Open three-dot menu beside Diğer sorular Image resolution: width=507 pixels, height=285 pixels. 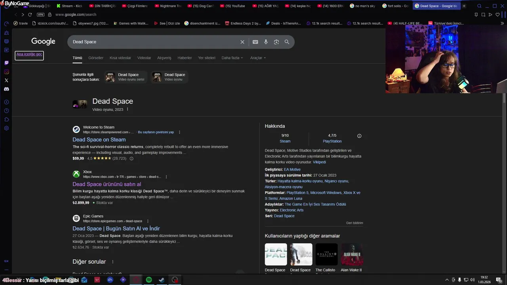pyautogui.click(x=113, y=262)
